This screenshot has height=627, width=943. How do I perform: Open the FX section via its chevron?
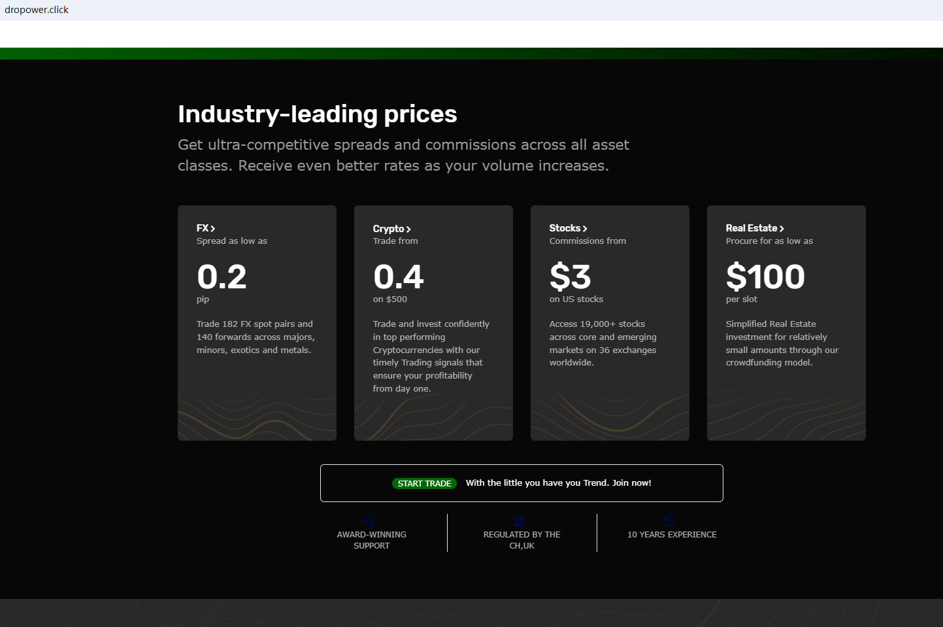coord(212,228)
